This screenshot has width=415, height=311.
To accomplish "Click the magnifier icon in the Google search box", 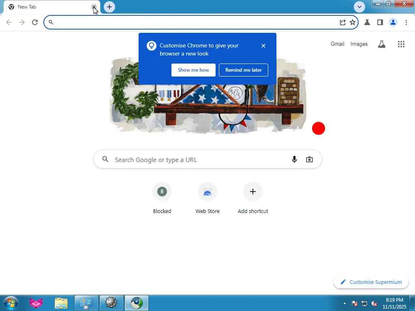I will [105, 159].
